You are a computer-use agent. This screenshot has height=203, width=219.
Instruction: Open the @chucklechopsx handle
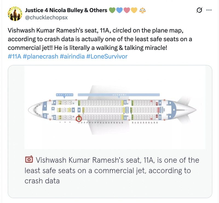click(46, 18)
